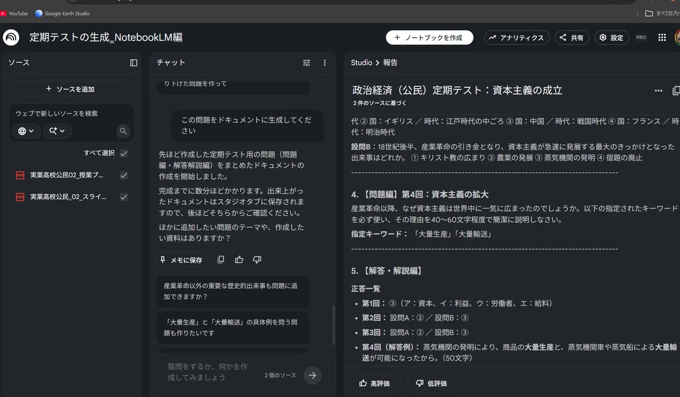
Task: Click メモに保存 button
Action: tap(182, 260)
